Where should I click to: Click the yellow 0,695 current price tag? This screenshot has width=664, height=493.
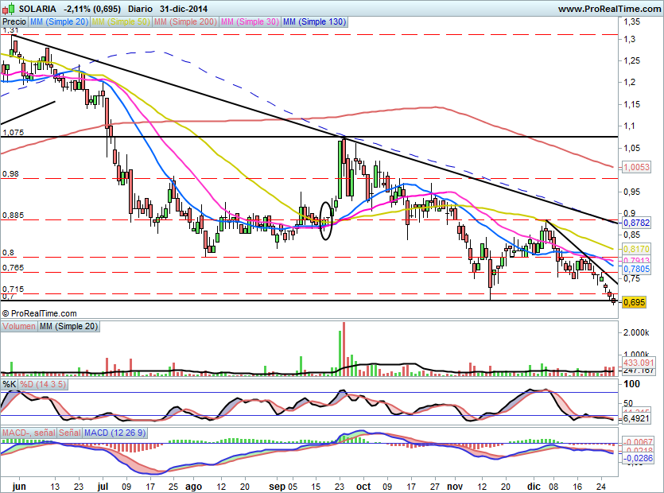(x=634, y=302)
